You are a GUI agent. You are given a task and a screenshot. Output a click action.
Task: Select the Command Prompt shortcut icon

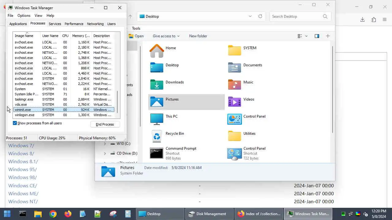(x=156, y=153)
